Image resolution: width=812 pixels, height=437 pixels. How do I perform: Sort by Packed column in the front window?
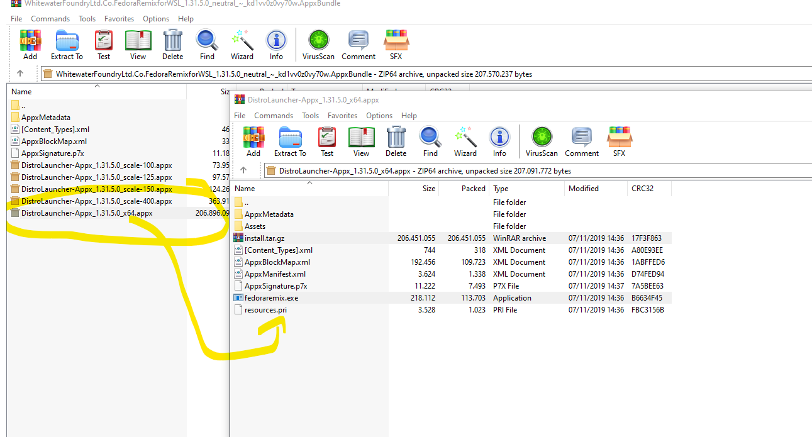[x=473, y=189]
